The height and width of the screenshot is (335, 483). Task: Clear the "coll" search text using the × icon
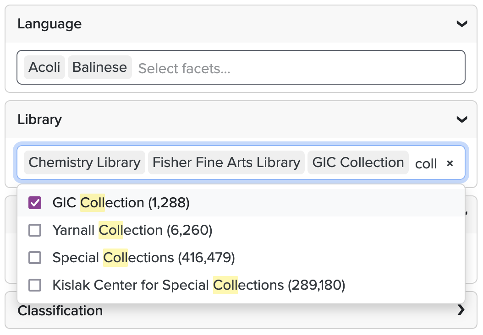point(450,163)
